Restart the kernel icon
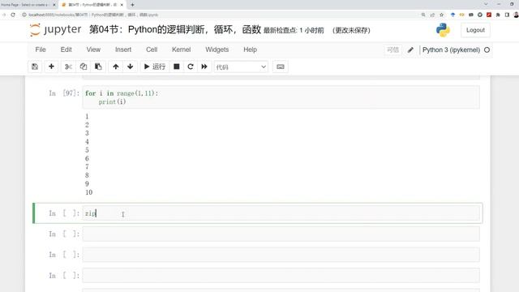Screen dimensions: 519x292 pos(191,67)
